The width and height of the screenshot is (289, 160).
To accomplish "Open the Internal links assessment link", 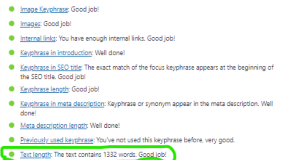I will 38,38.
